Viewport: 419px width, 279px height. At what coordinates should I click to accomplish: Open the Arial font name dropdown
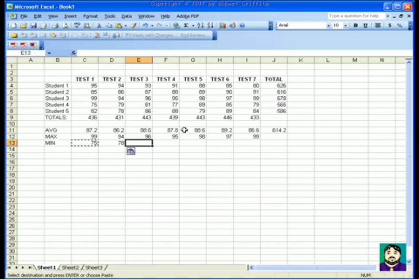[x=329, y=26]
